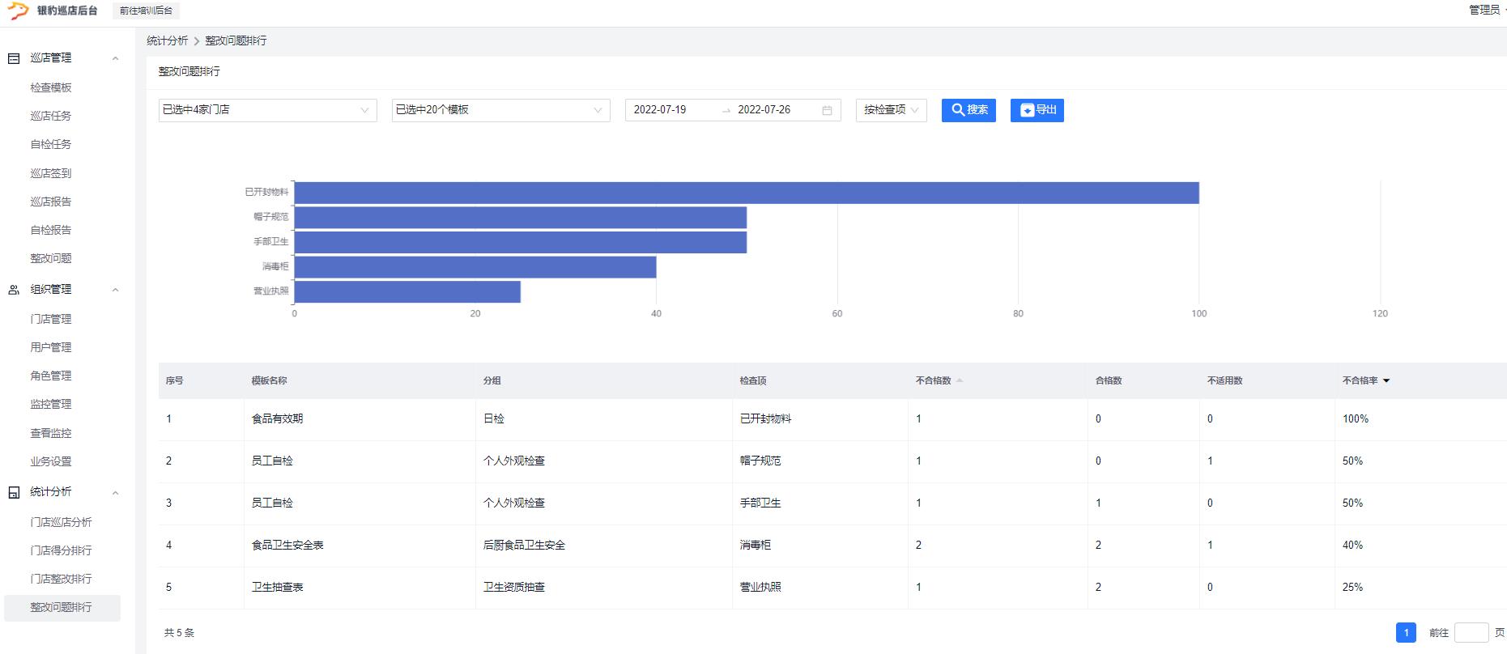Viewport: 1507px width, 654px height.
Task: Open the 已选中20个模板 template dropdown
Action: pos(500,110)
